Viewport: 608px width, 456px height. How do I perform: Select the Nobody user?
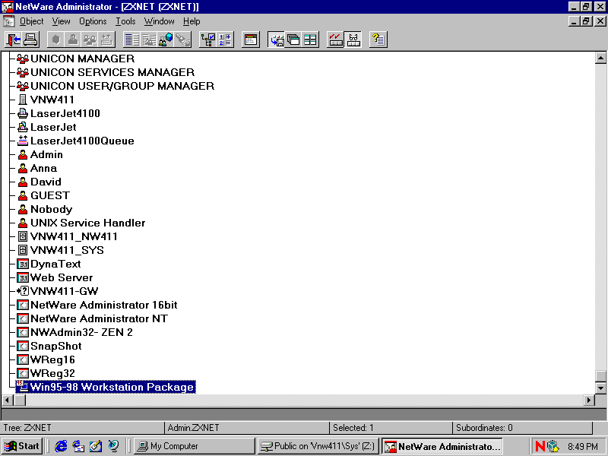click(45, 209)
